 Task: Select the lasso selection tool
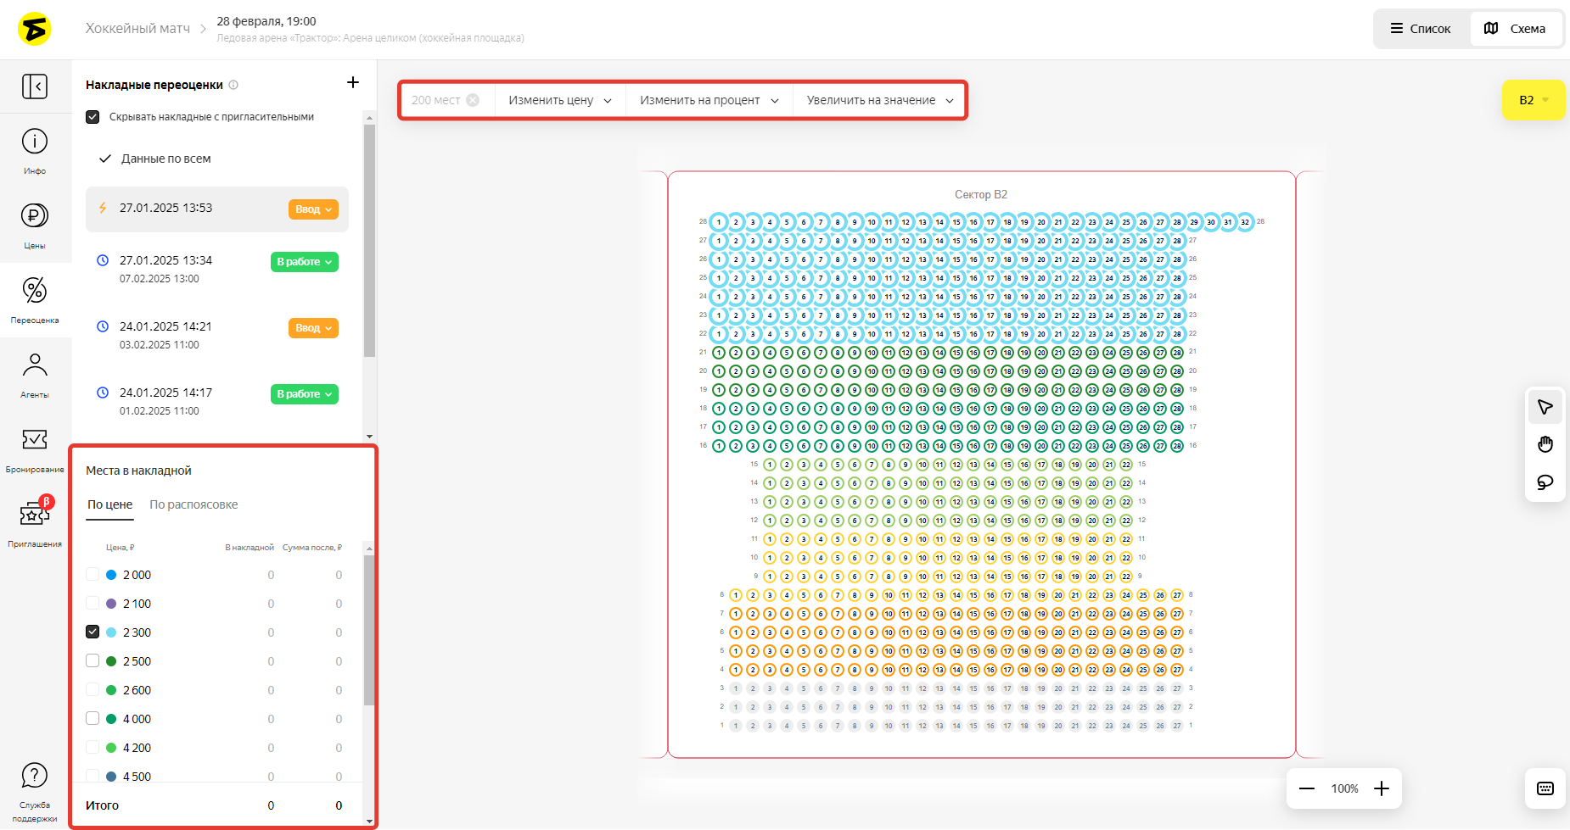point(1545,482)
